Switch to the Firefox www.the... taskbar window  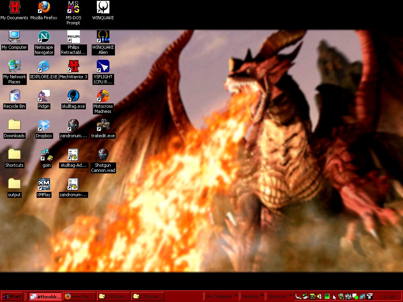pos(79,296)
